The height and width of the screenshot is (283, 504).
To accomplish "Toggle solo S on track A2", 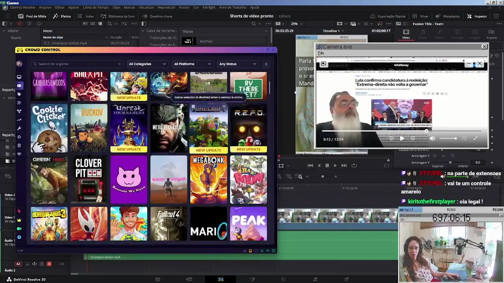I will click(x=42, y=264).
